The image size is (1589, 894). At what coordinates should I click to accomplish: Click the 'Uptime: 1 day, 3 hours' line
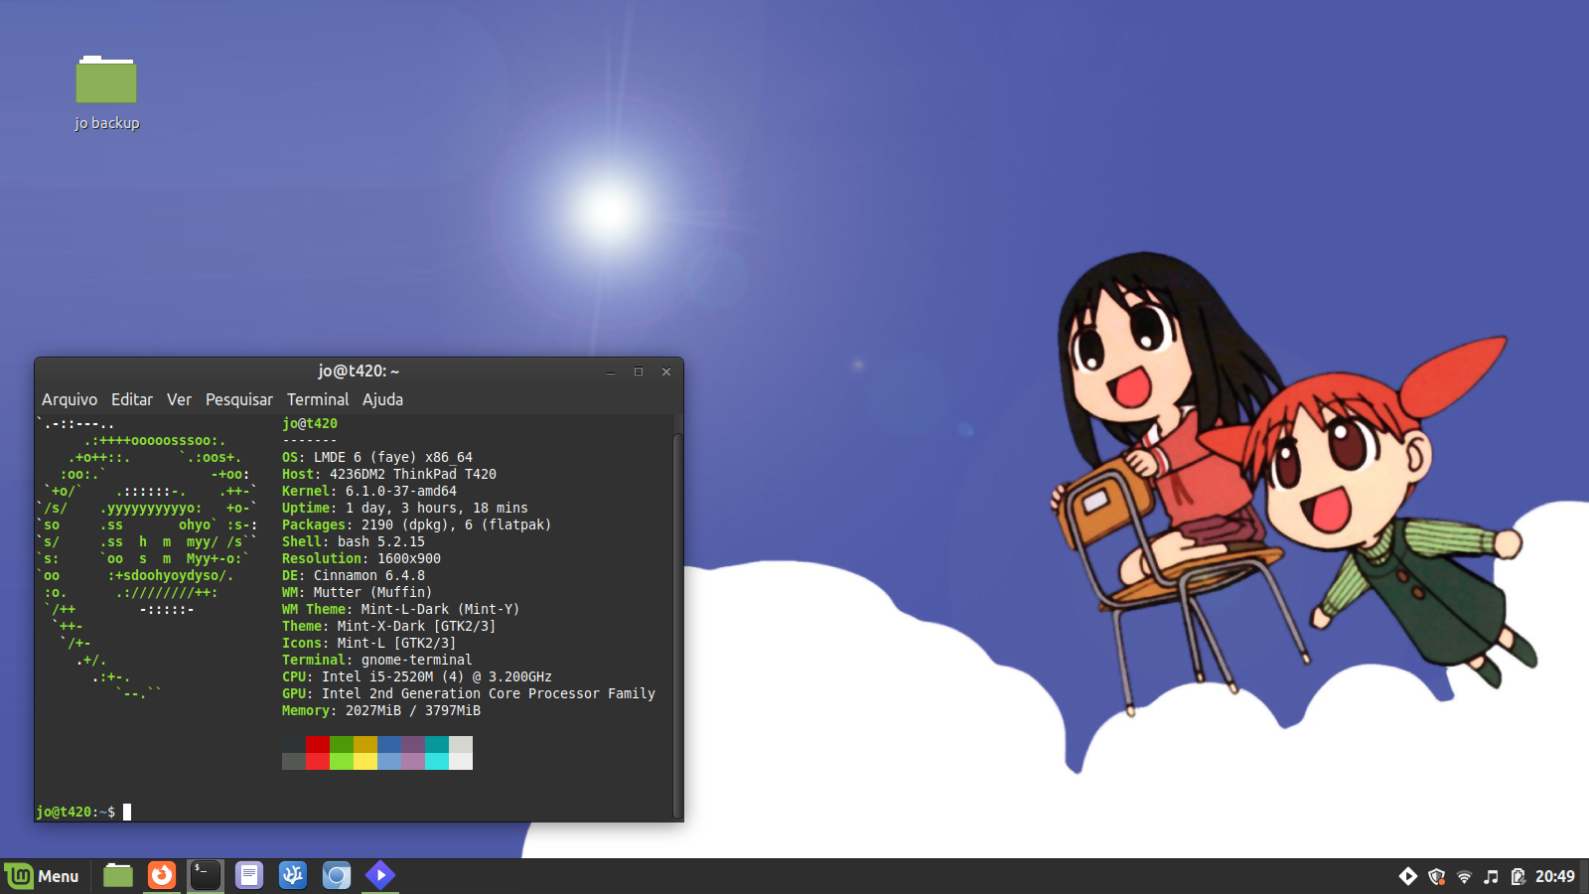pyautogui.click(x=405, y=508)
